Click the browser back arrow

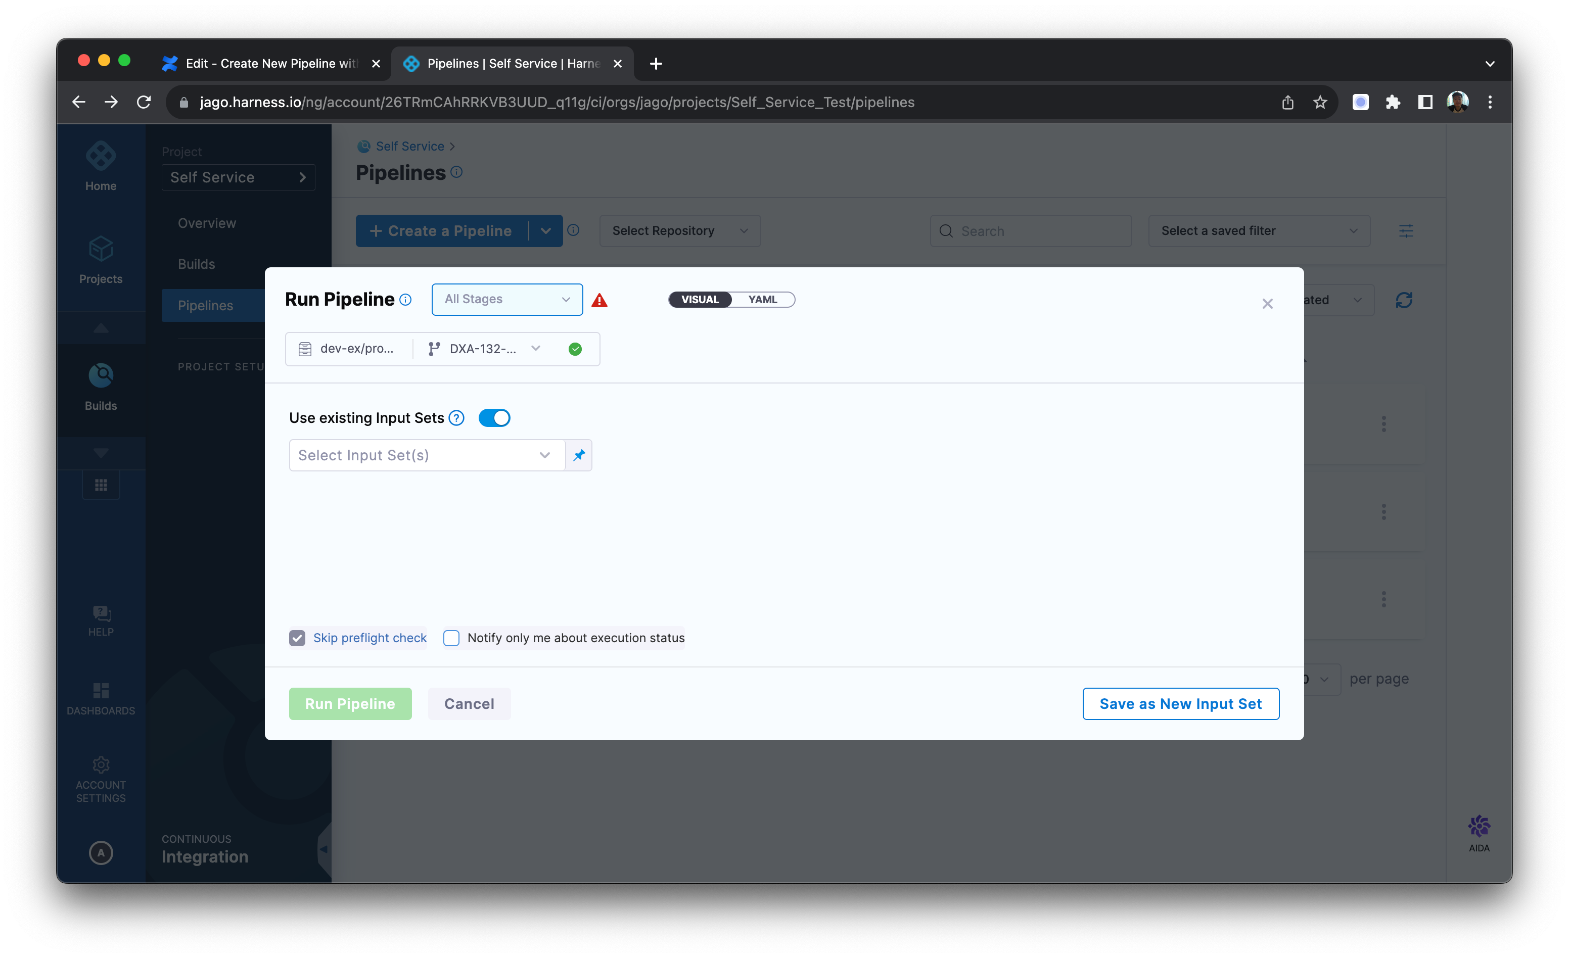pos(78,102)
